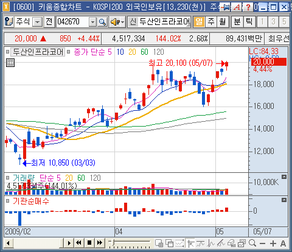
Task: Click the 'A' auto-scale icon at bottom
Action: point(283,243)
